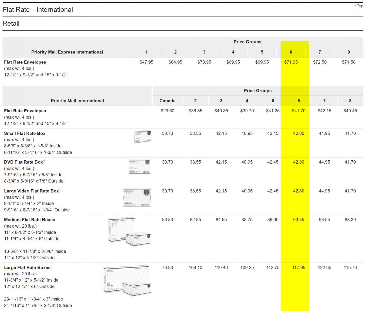Viewport: 367px width, 311px height.
Task: Select the highlighted 93.35 price
Action: (x=299, y=220)
